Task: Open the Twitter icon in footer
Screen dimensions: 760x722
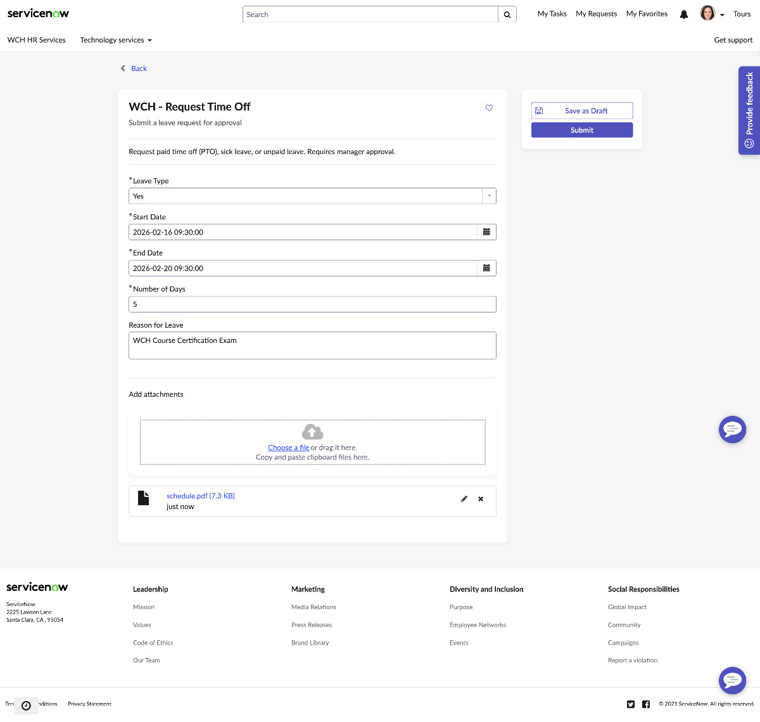Action: tap(631, 704)
